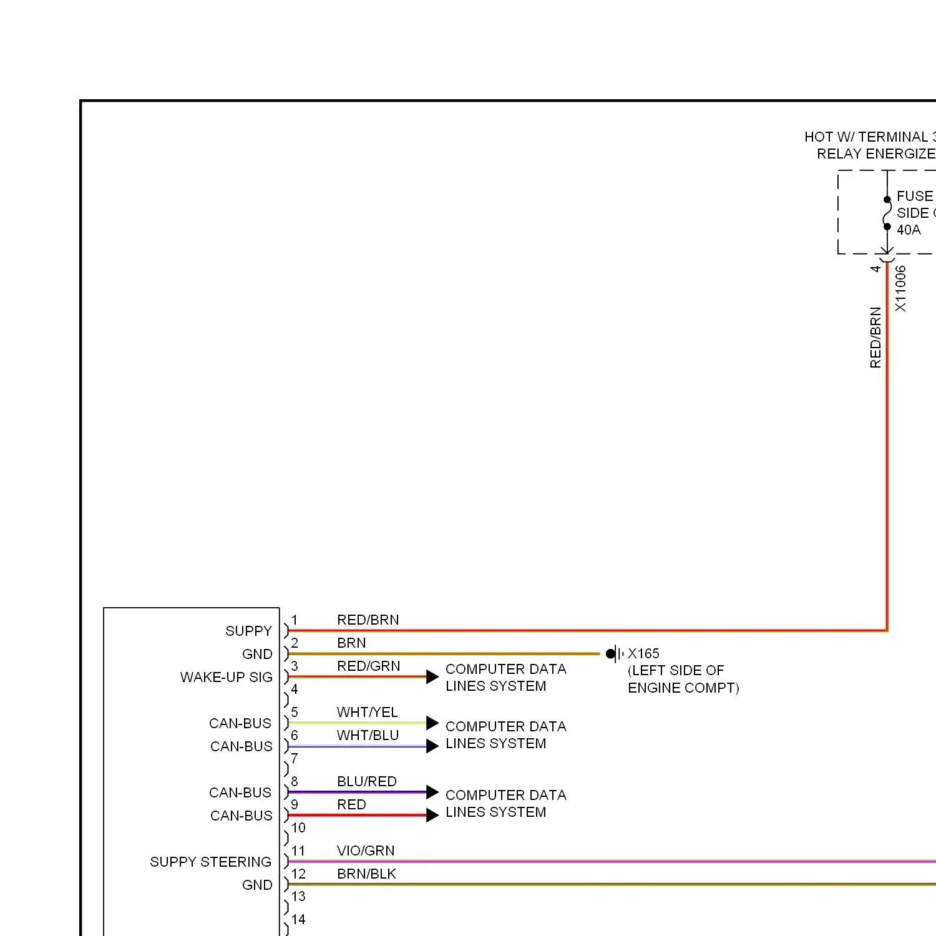Click the 'CAN-BUS' label at pin 6
Viewport: 936px width, 936px height.
(x=241, y=746)
